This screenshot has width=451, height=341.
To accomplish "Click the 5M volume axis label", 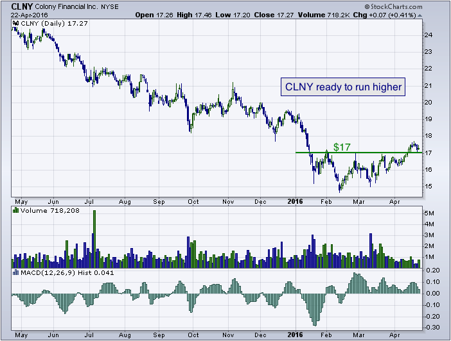I will 429,213.
